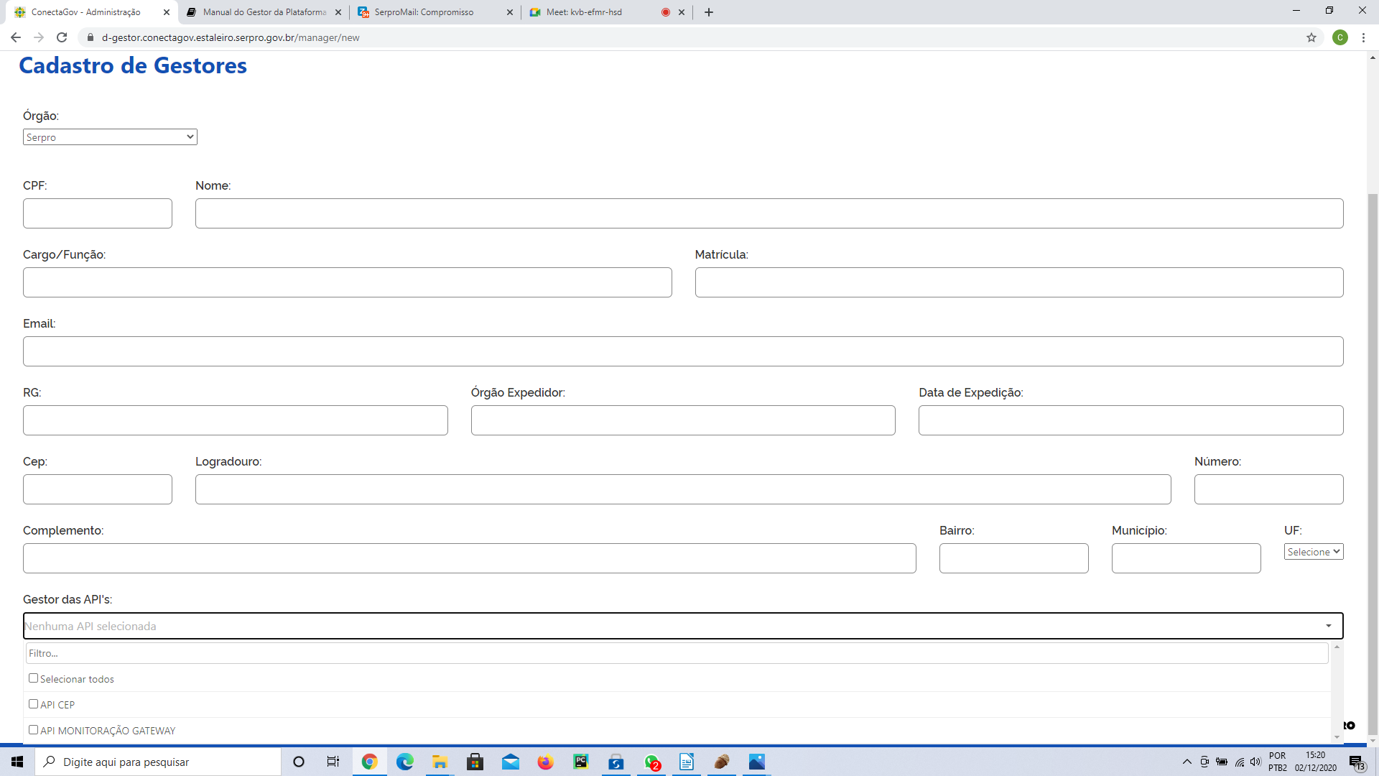Click the Filtro search field
Screen dimensions: 1379x776
point(677,653)
